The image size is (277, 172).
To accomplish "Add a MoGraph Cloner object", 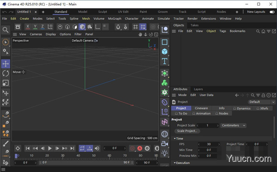I will click(x=165, y=83).
